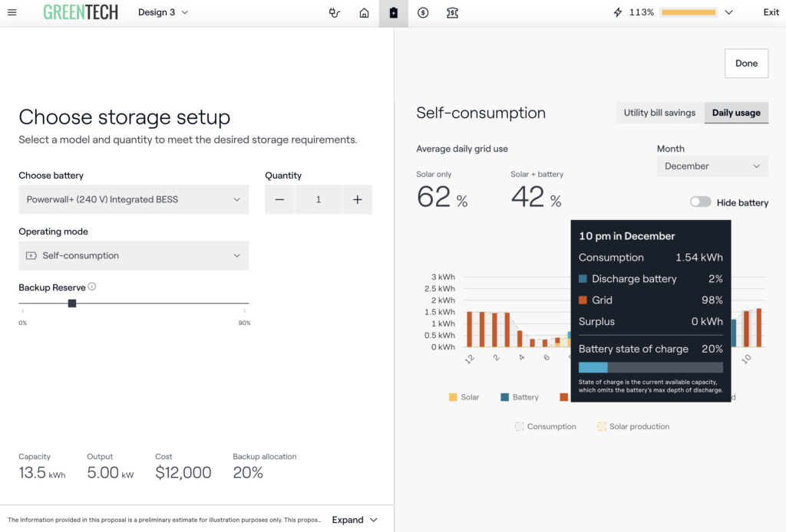Click the electrical plug icon in toolbar

[x=335, y=12]
